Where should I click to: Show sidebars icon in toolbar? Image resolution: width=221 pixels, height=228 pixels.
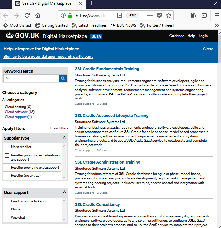pyautogui.click(x=204, y=15)
